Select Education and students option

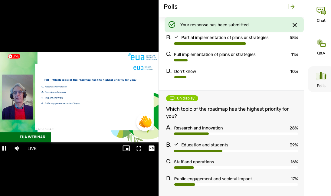232,147
